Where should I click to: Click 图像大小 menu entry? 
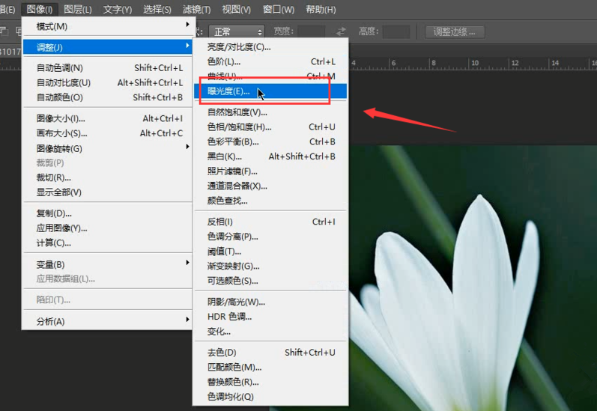61,118
